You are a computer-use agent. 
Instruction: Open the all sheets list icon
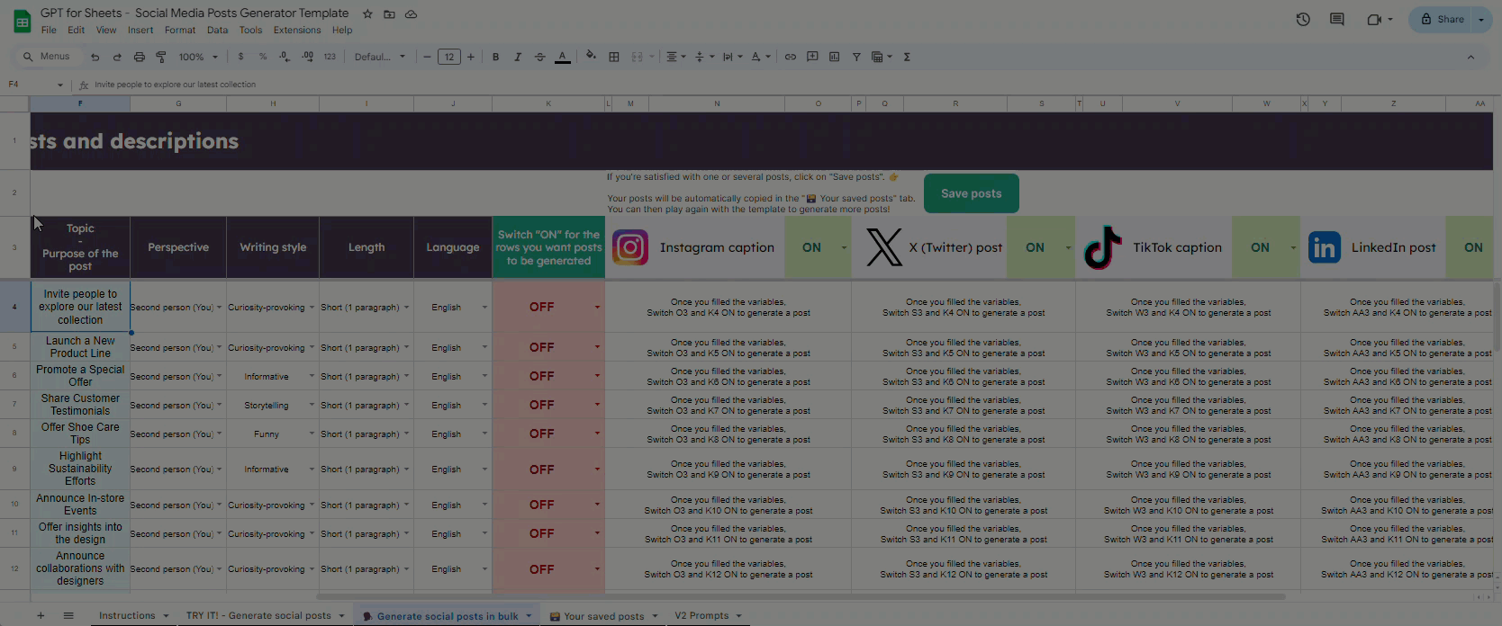coord(68,615)
